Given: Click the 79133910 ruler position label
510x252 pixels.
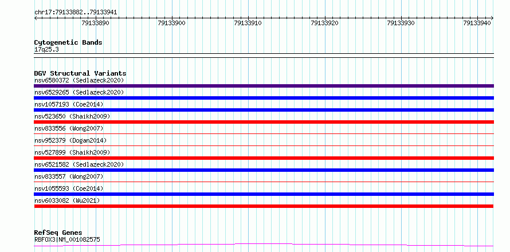Looking at the screenshot, I should 248,23.
